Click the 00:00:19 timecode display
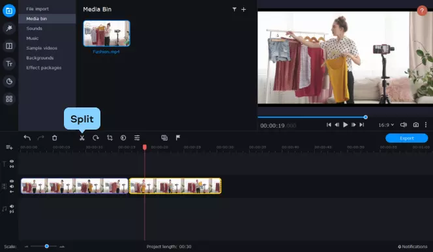Image resolution: width=433 pixels, height=252 pixels. 278,126
